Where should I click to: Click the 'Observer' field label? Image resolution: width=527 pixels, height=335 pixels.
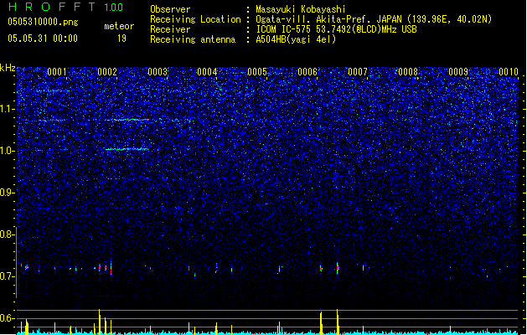click(x=170, y=9)
